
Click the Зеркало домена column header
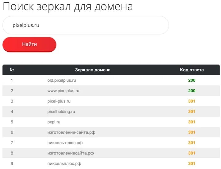coord(93,70)
